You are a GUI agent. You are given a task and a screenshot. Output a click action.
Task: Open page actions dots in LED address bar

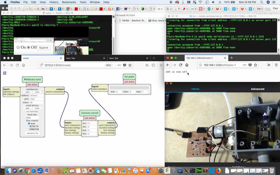[x=244, y=65]
